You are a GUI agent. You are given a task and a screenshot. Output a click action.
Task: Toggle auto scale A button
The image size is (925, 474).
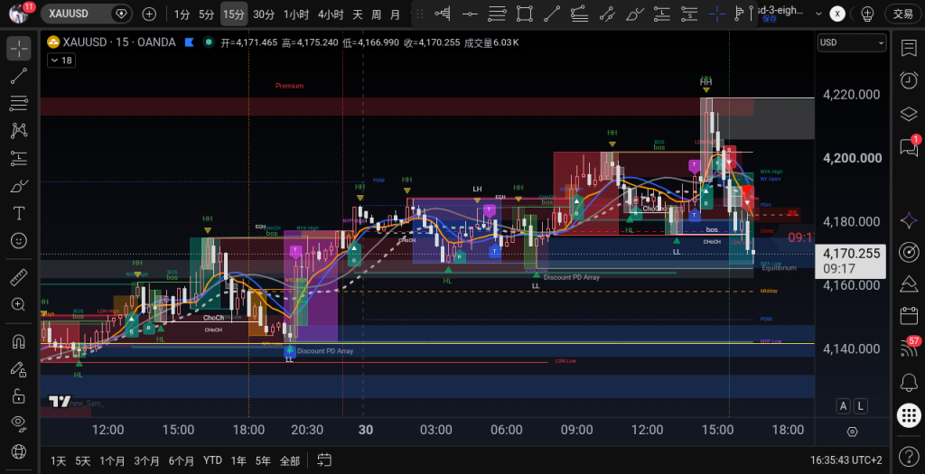tap(844, 406)
